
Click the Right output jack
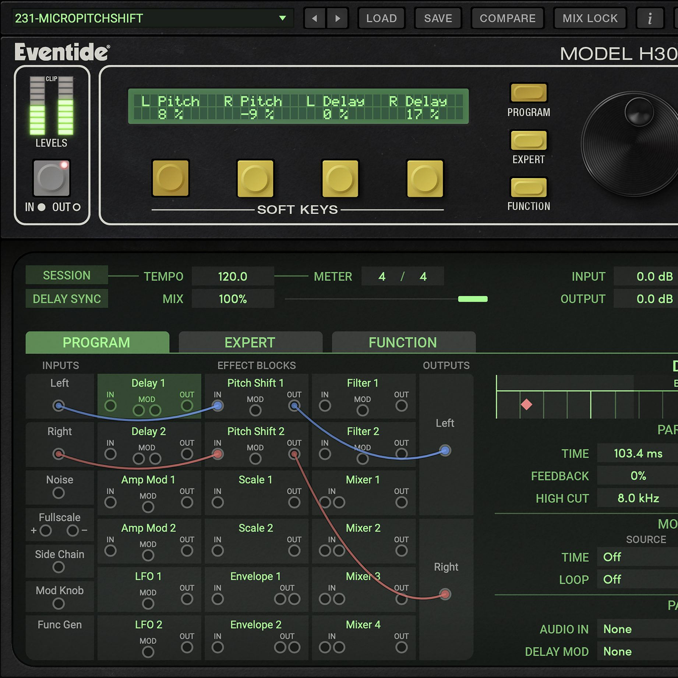pos(445,594)
